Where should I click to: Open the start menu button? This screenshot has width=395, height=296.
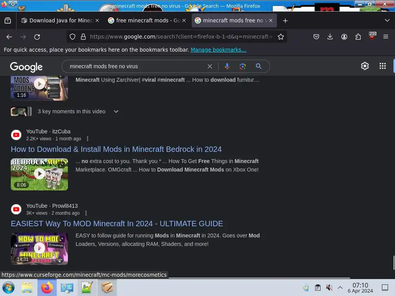coord(8,288)
